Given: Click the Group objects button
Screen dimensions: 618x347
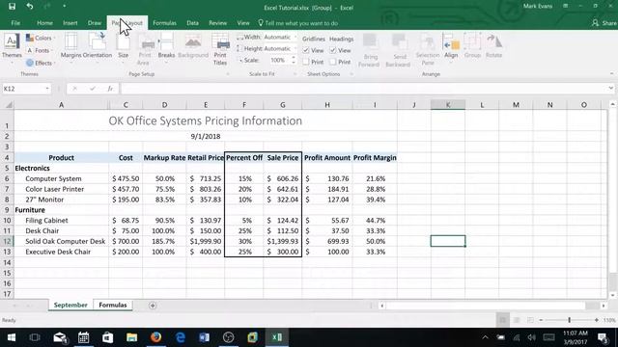Looking at the screenshot, I should point(472,47).
